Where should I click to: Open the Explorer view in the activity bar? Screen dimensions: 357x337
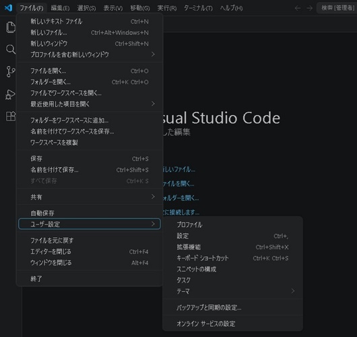click(11, 28)
